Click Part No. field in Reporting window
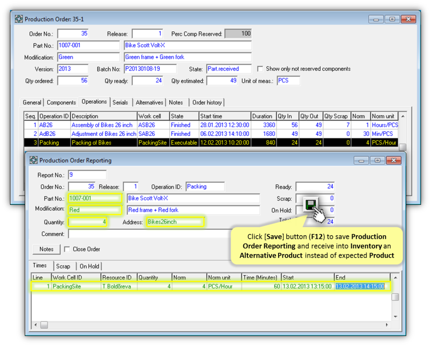 (x=95, y=198)
